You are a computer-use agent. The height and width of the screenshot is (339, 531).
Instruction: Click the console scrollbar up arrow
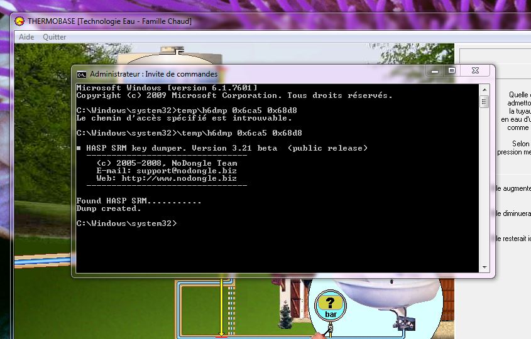(484, 90)
